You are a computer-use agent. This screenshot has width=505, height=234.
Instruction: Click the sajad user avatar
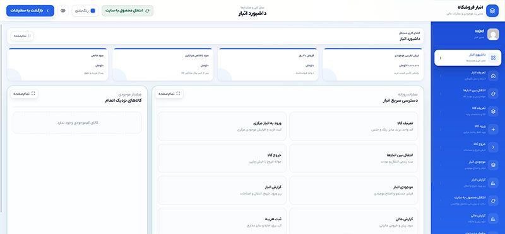coord(493,35)
